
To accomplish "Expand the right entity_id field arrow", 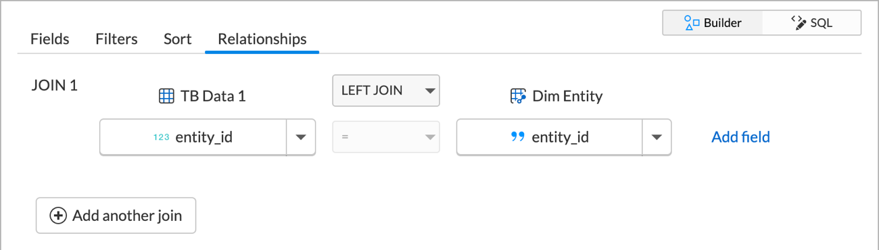I will [657, 137].
